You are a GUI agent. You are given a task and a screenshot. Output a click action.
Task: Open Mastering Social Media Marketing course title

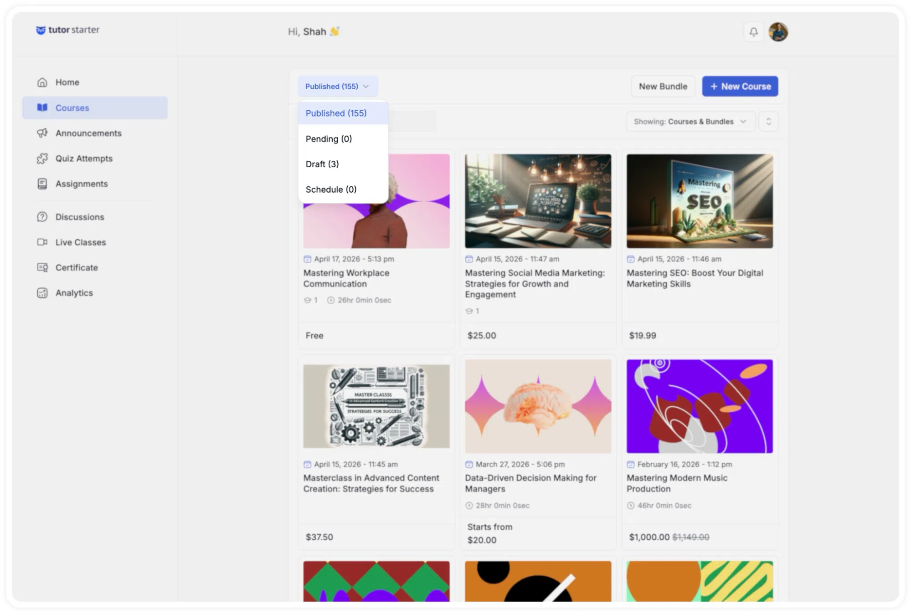click(x=535, y=283)
